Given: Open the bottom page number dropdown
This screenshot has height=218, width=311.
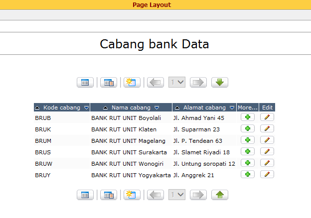Looking at the screenshot, I should (177, 195).
